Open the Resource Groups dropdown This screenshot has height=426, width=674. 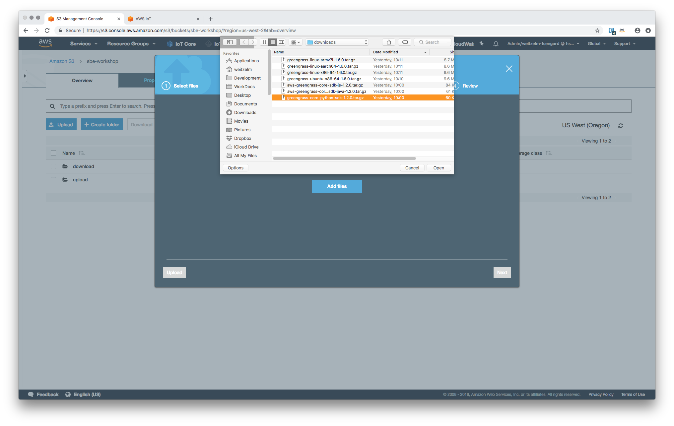pos(131,44)
